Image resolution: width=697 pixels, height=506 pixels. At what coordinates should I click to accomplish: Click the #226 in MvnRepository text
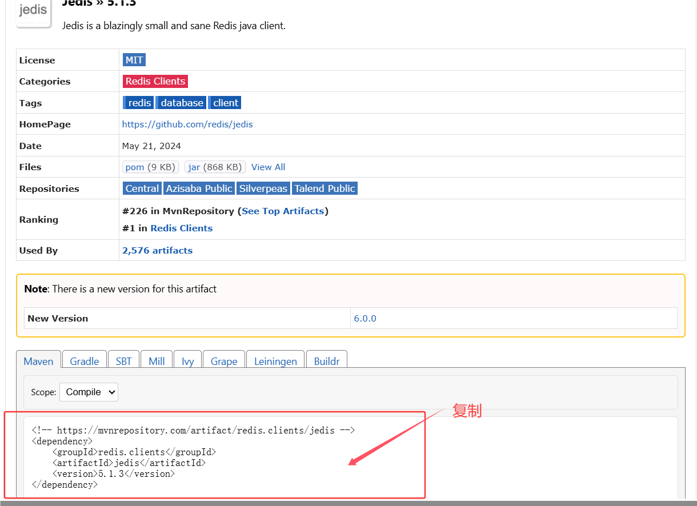[178, 211]
